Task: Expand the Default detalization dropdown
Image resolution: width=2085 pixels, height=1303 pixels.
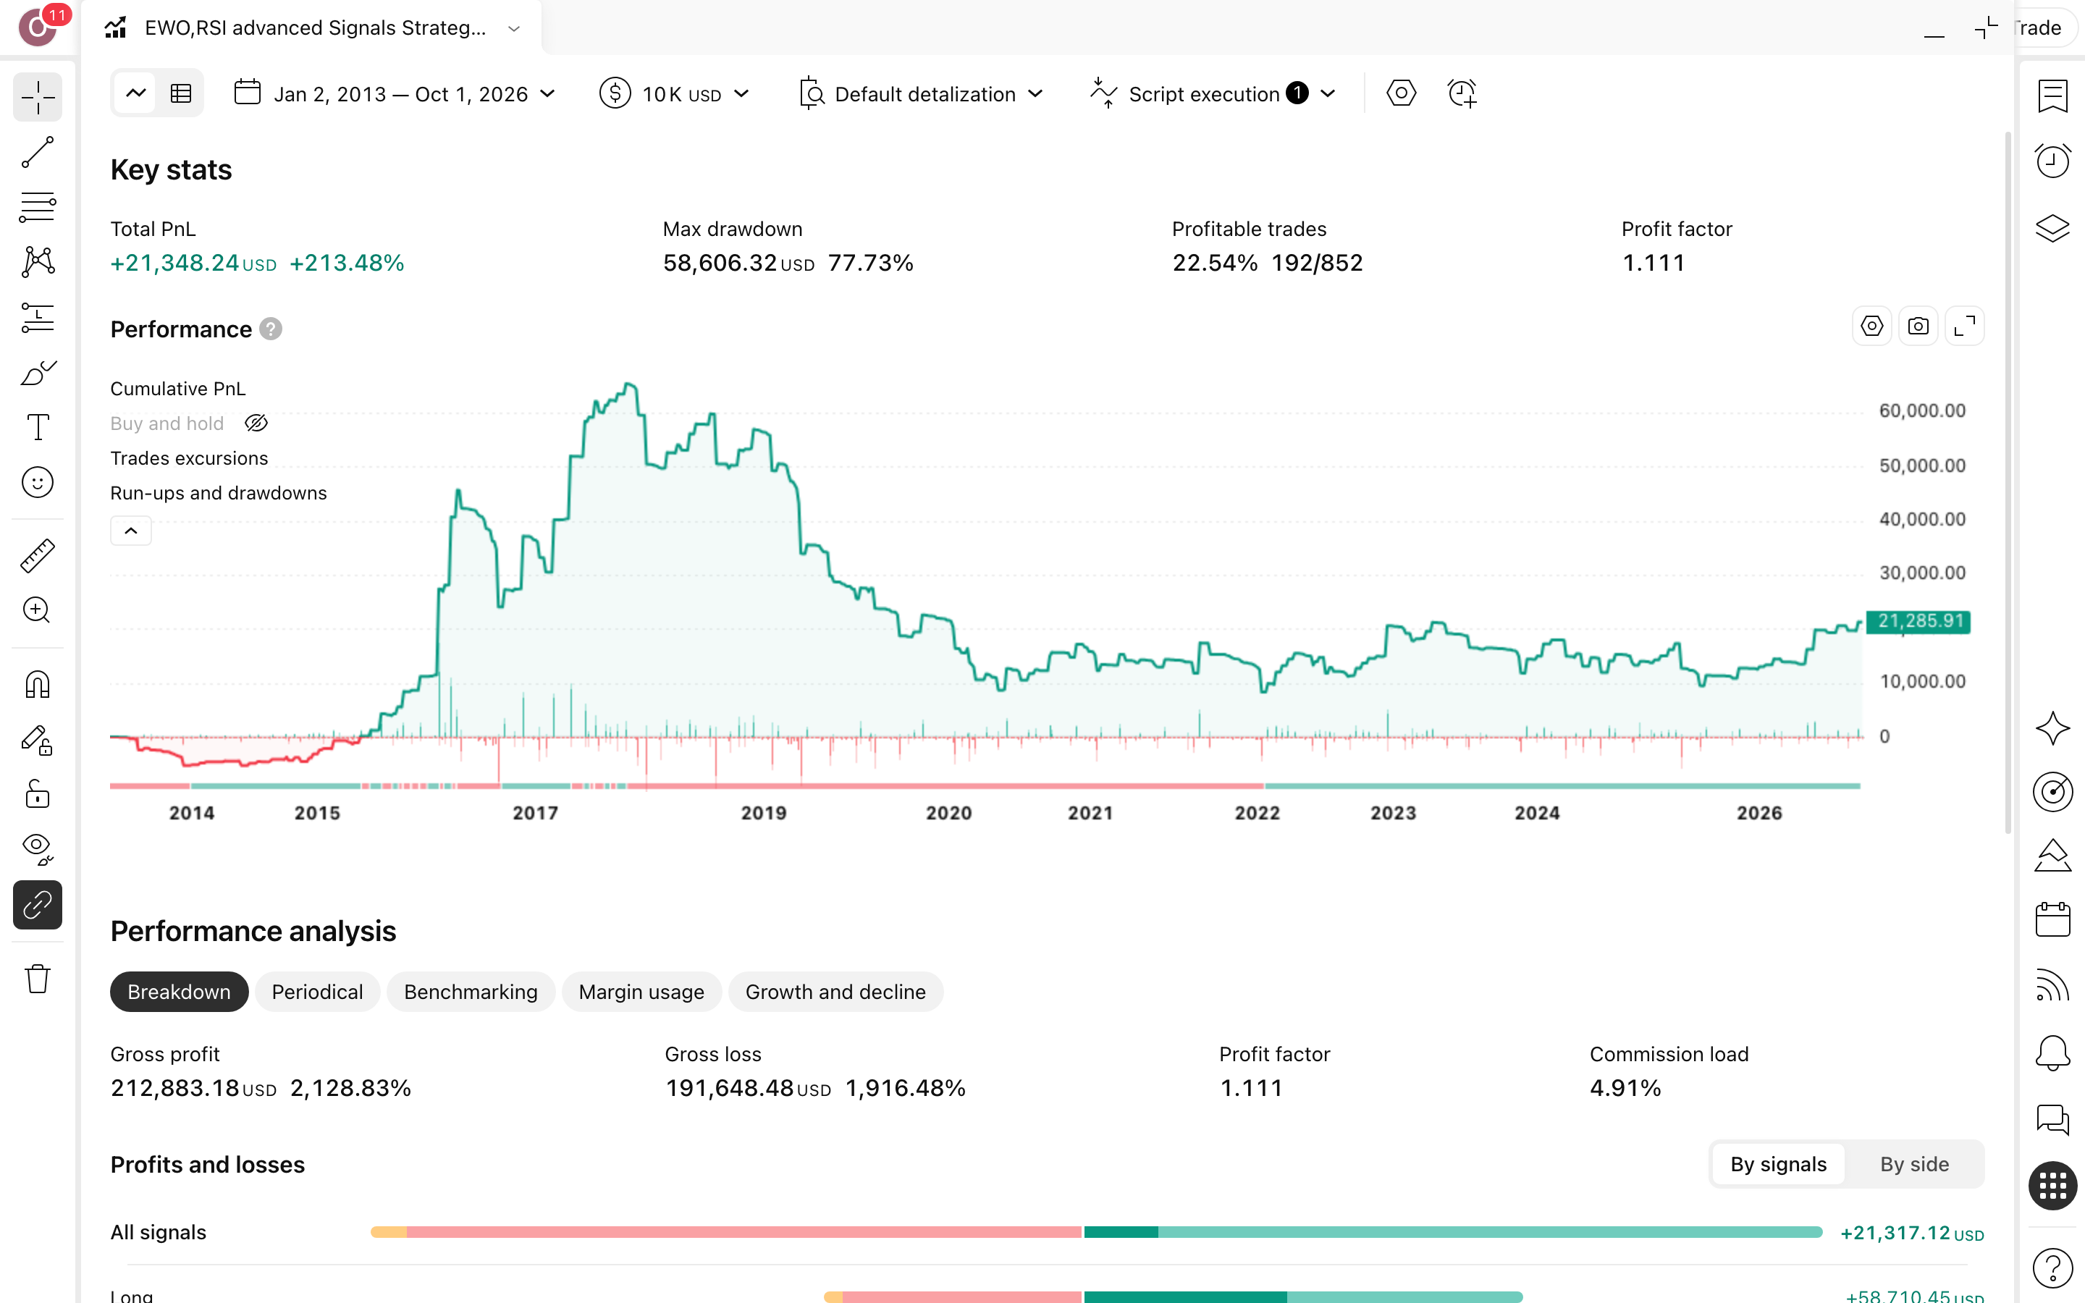Action: (922, 94)
